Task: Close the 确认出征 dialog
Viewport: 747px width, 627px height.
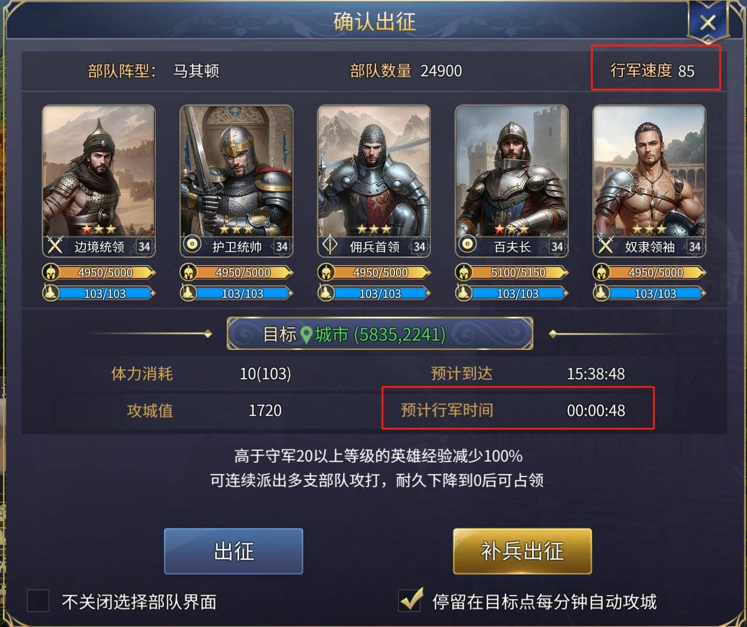Action: (x=708, y=23)
